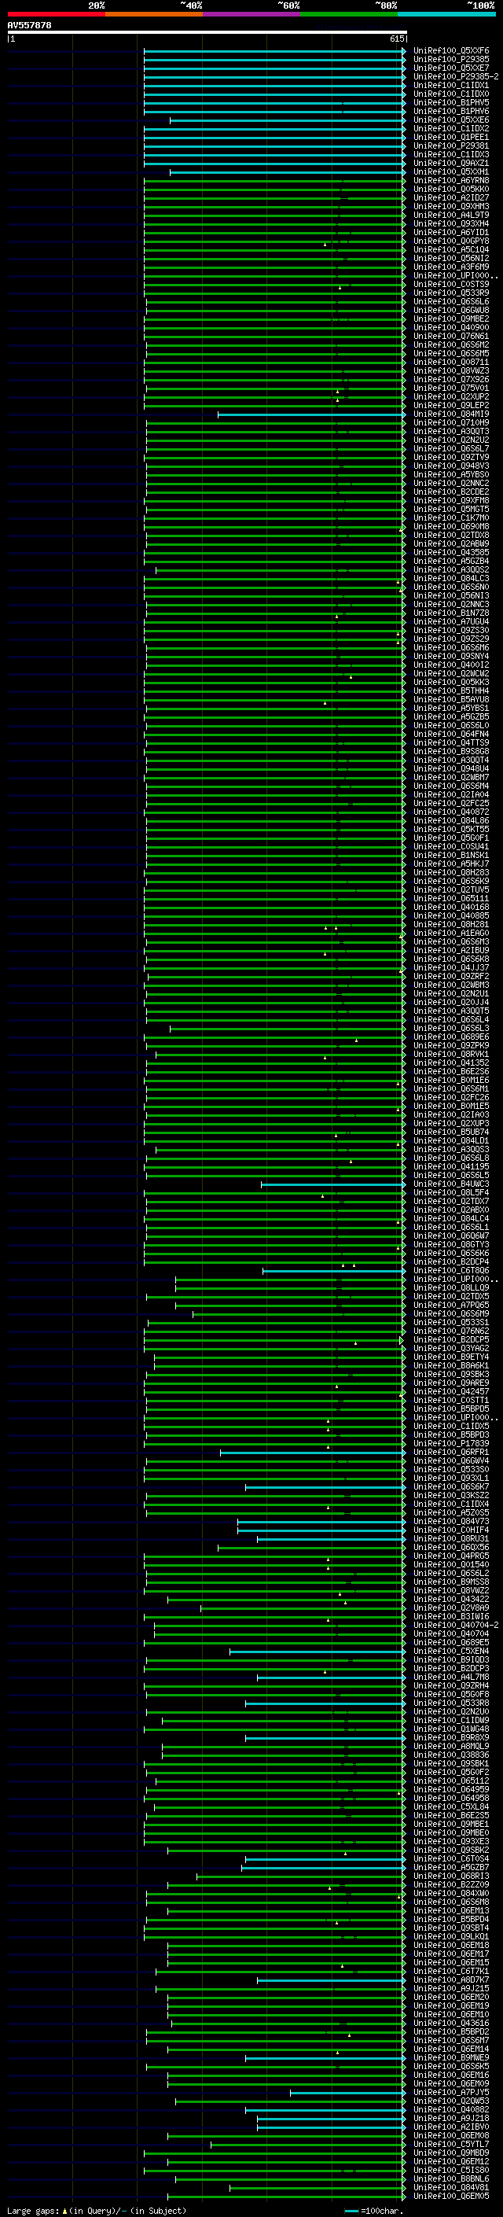Click the cyan alignment bar for UniRef100_Q5XXE6
503x2217 pixels.
(287, 120)
